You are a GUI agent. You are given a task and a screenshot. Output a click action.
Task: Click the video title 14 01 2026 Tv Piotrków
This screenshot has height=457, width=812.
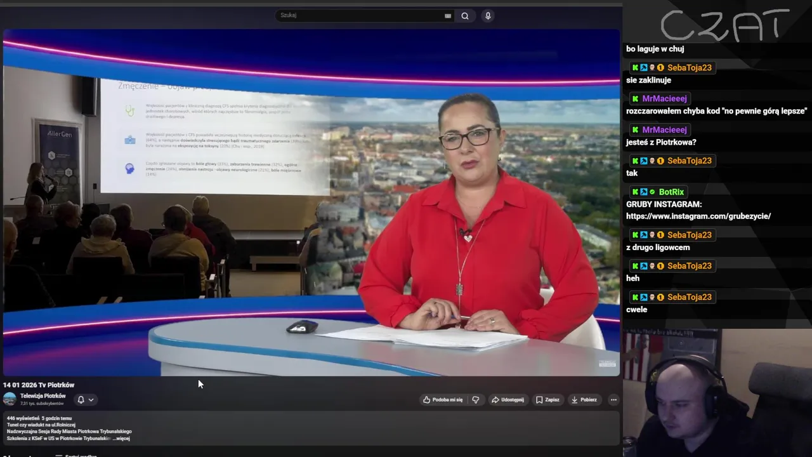tap(39, 385)
